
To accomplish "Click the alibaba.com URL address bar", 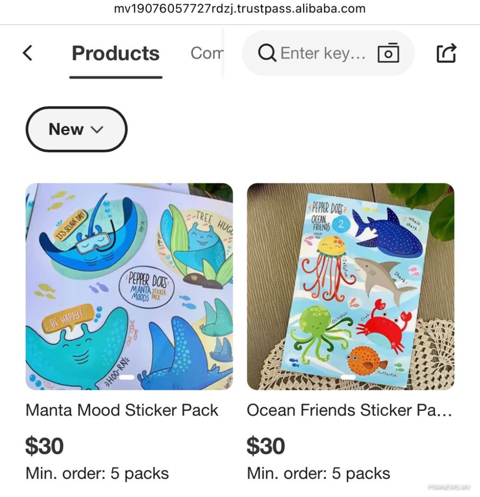I will [240, 9].
